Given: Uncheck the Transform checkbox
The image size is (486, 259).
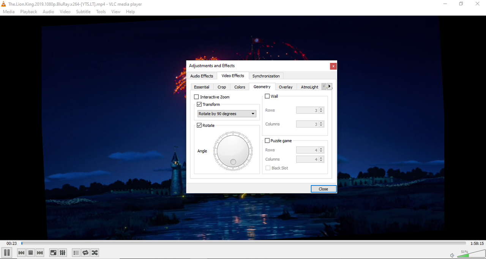Looking at the screenshot, I should pyautogui.click(x=199, y=104).
